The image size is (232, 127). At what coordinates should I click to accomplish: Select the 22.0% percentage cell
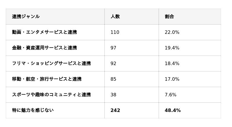[172, 32]
